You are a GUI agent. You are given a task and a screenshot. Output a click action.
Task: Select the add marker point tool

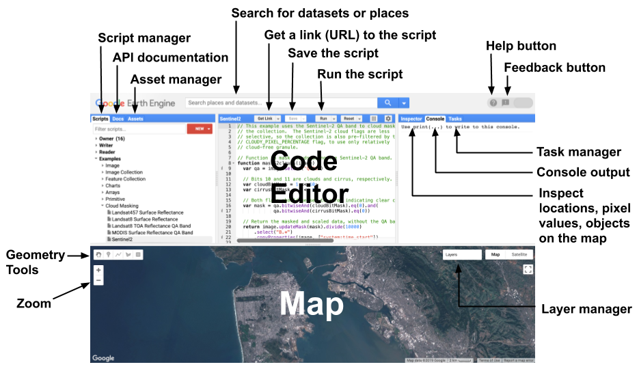[x=108, y=255]
